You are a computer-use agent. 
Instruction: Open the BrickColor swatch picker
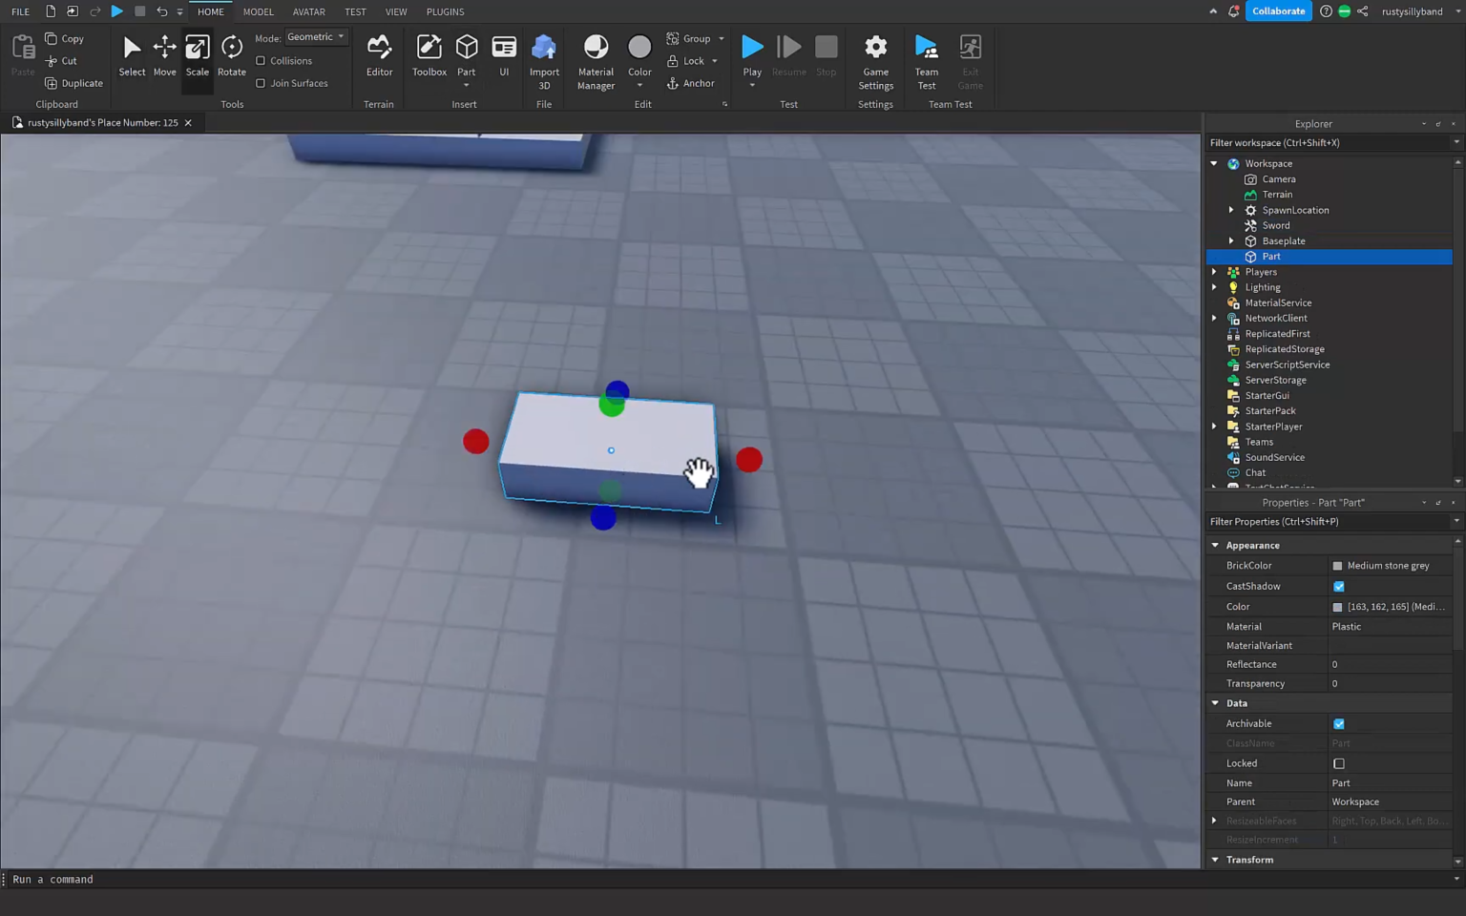(1337, 565)
